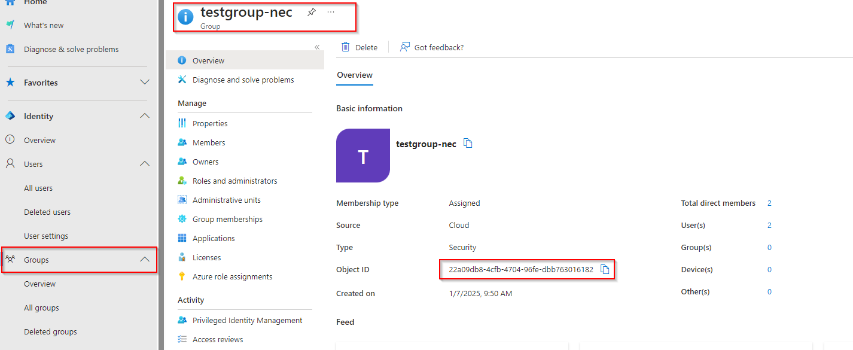Viewport: 853px width, 350px height.
Task: Open Diagnose & solve problems in sidebar
Action: tap(71, 50)
